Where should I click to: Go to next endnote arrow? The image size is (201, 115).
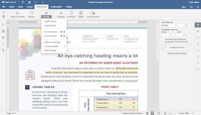(64, 36)
